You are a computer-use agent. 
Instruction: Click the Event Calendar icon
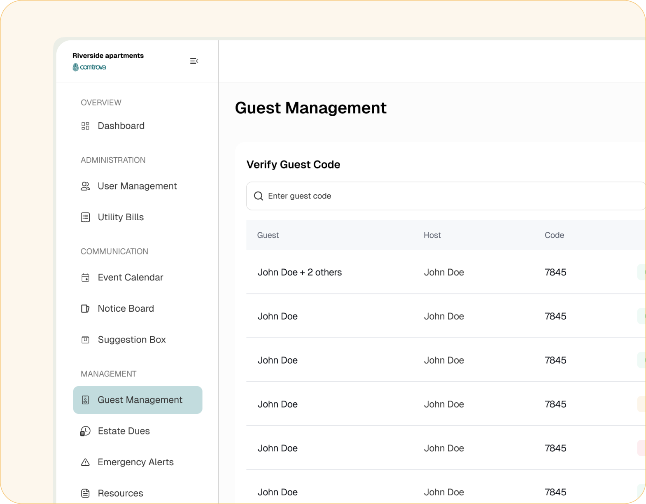click(x=85, y=278)
